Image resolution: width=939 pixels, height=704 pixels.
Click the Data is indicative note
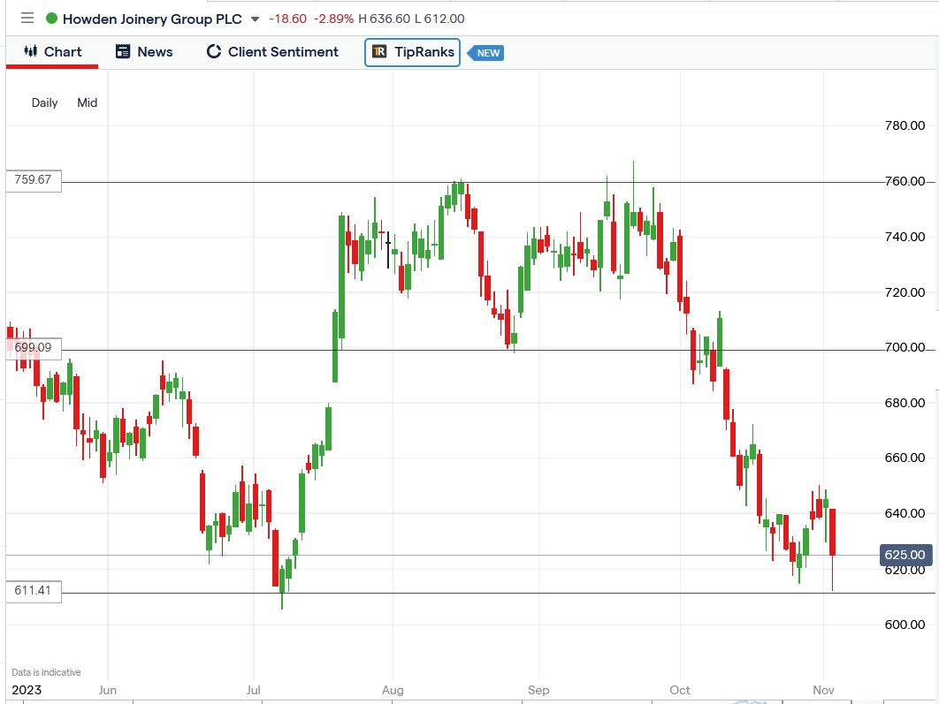[x=46, y=672]
